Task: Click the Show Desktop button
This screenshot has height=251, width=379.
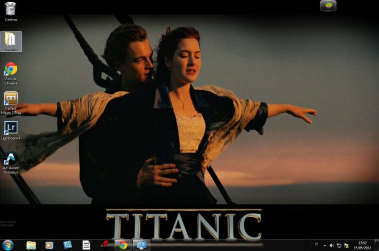Action: point(376,245)
